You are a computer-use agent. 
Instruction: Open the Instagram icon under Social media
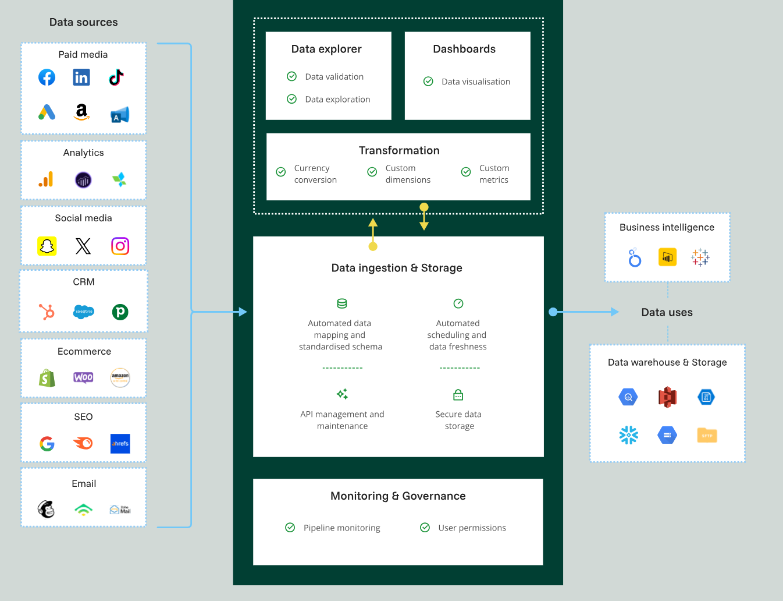pyautogui.click(x=120, y=246)
